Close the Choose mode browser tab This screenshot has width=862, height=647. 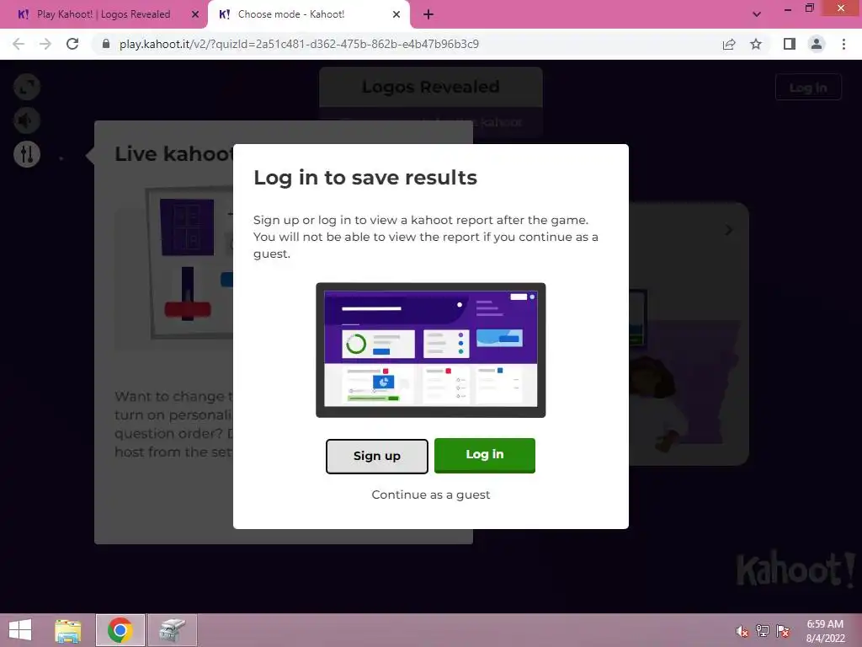pyautogui.click(x=396, y=14)
